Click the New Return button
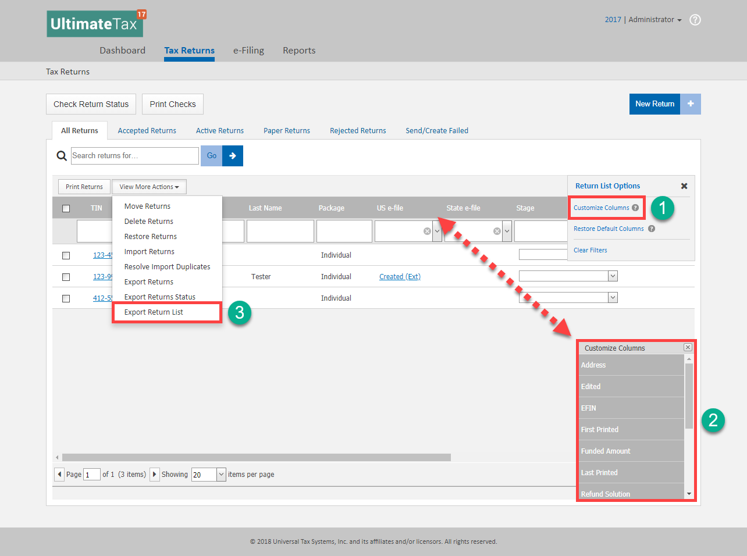The width and height of the screenshot is (747, 556). (x=654, y=104)
